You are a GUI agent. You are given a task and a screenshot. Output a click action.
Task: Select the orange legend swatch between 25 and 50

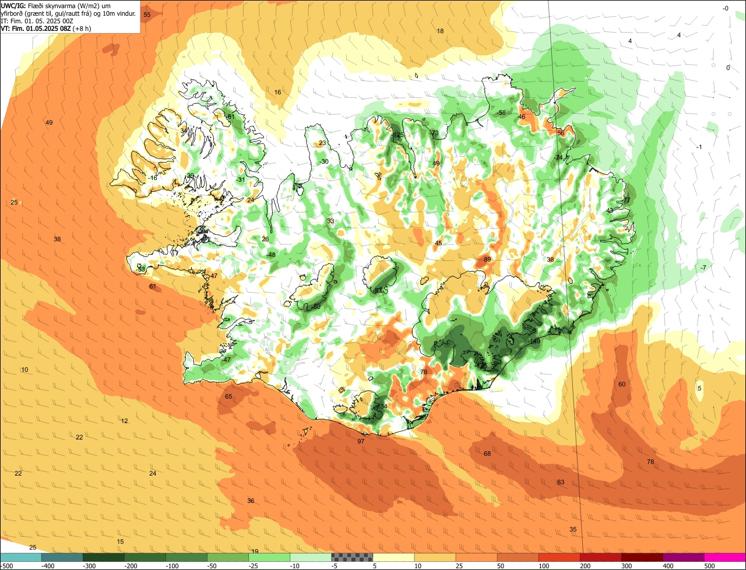pos(477,557)
